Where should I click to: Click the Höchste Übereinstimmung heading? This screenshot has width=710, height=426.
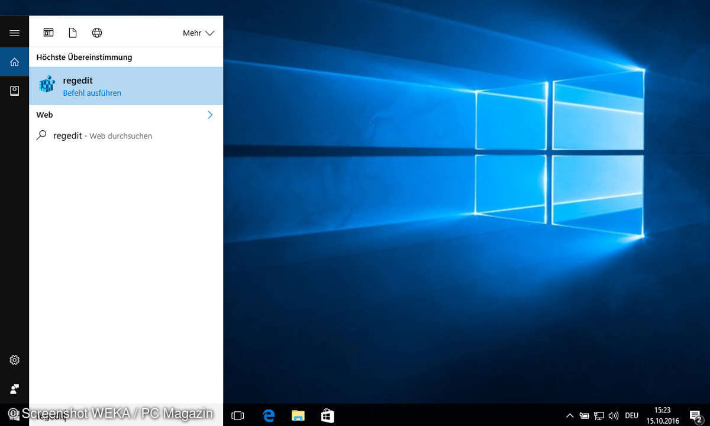coord(84,57)
